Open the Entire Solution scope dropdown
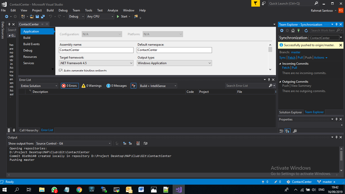Viewport: 345px width, 194px height. pyautogui.click(x=39, y=86)
